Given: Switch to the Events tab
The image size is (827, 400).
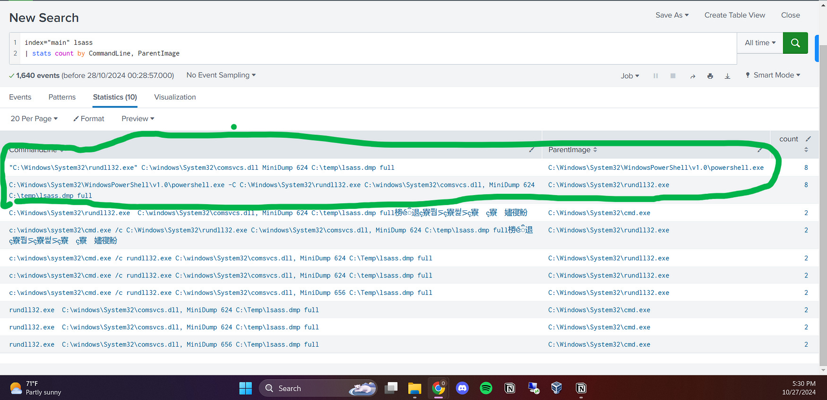Looking at the screenshot, I should [x=20, y=97].
